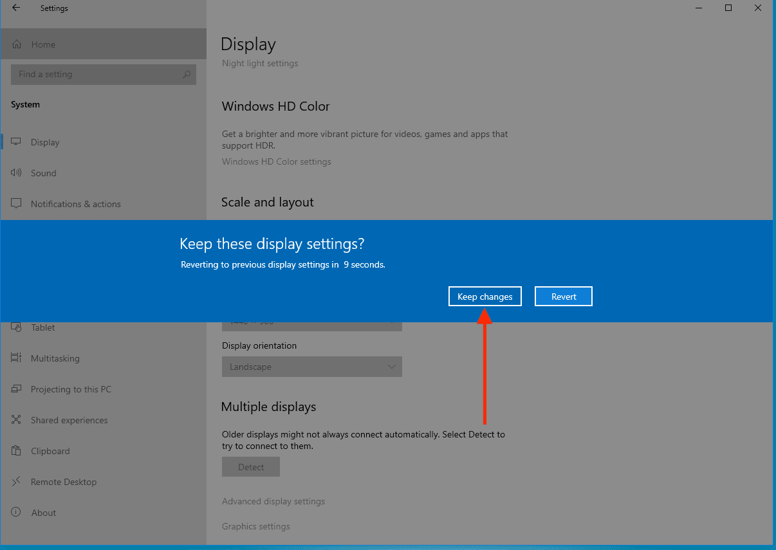Open Clipboard settings using its icon
Screen dimensions: 776x550
coord(16,451)
